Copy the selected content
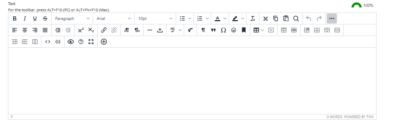 pyautogui.click(x=276, y=18)
